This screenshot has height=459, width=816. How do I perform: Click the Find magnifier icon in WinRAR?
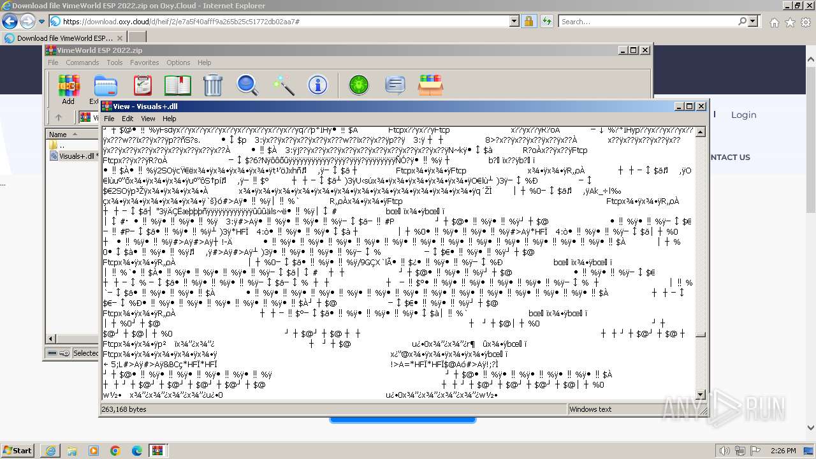click(x=247, y=85)
